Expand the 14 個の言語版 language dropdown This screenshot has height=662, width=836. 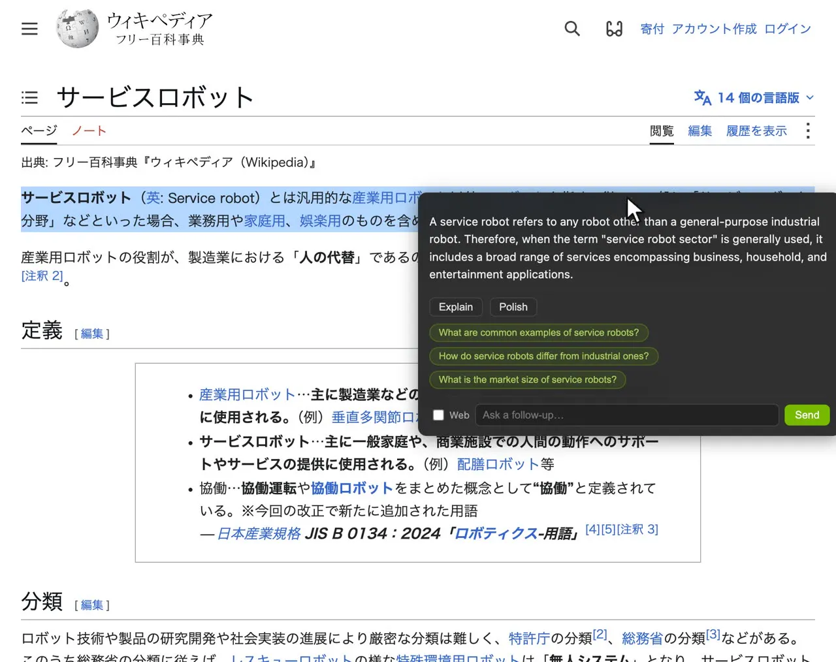pyautogui.click(x=754, y=98)
